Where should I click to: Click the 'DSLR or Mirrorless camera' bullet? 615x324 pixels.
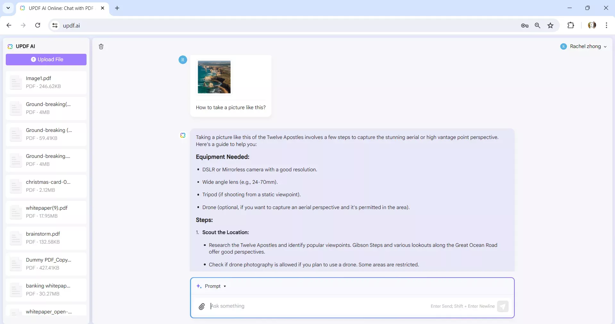(x=260, y=170)
